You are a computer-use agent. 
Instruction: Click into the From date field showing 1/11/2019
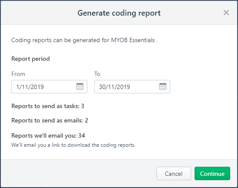[x=49, y=87]
